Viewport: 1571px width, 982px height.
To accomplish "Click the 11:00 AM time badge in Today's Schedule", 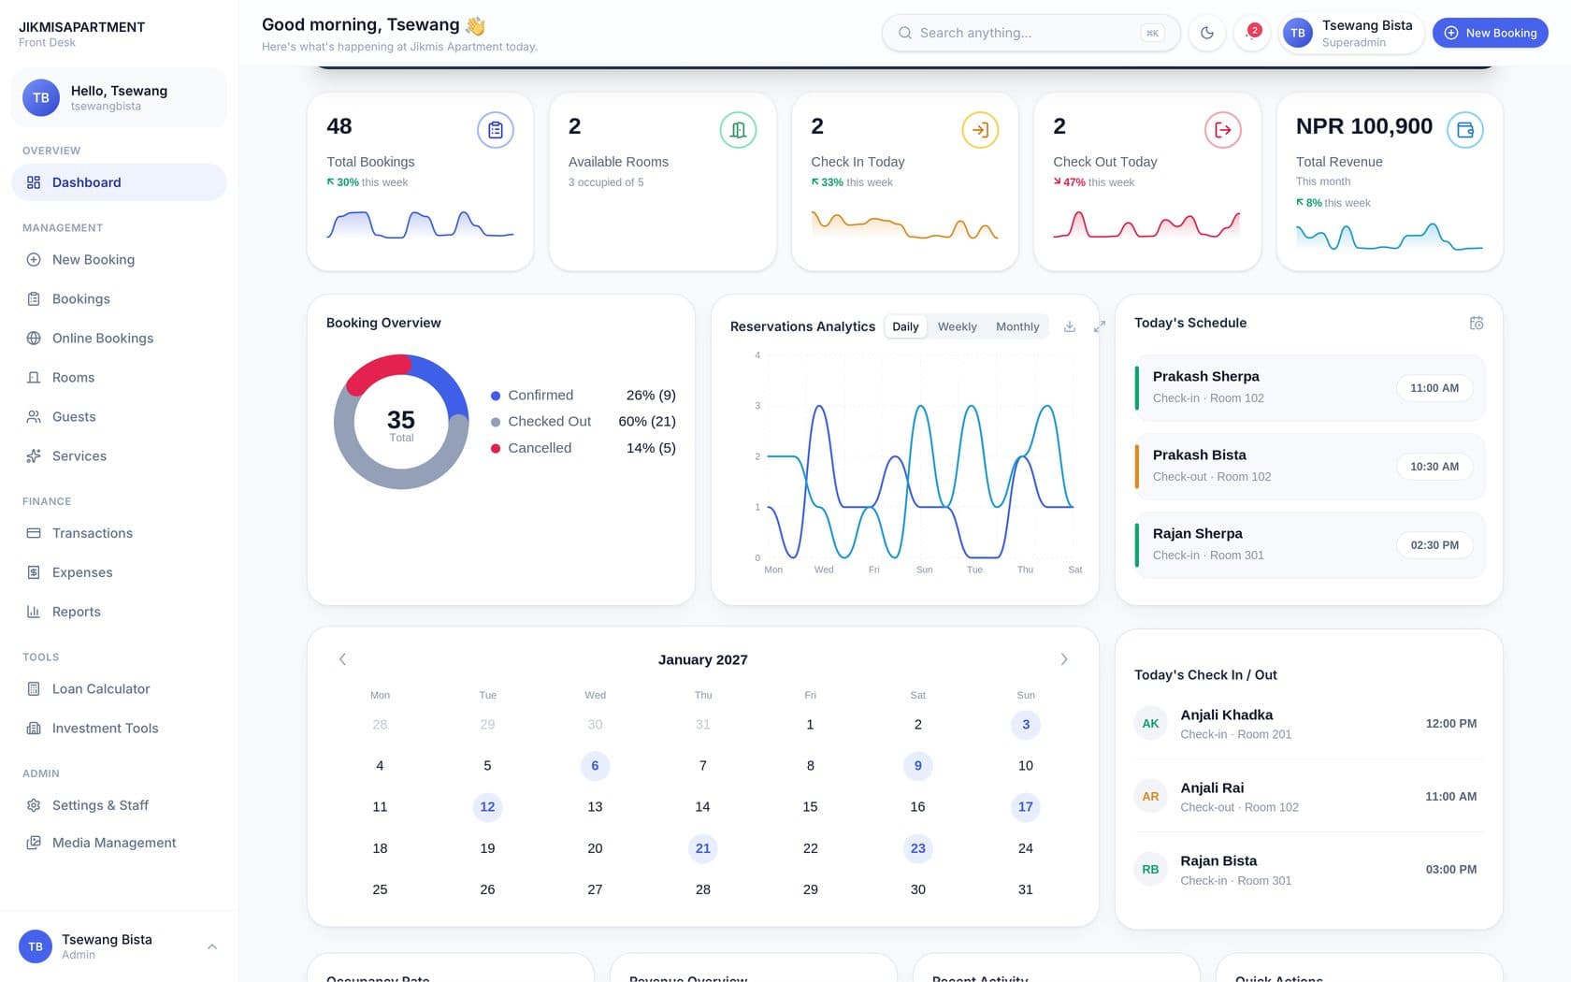I will coord(1434,388).
